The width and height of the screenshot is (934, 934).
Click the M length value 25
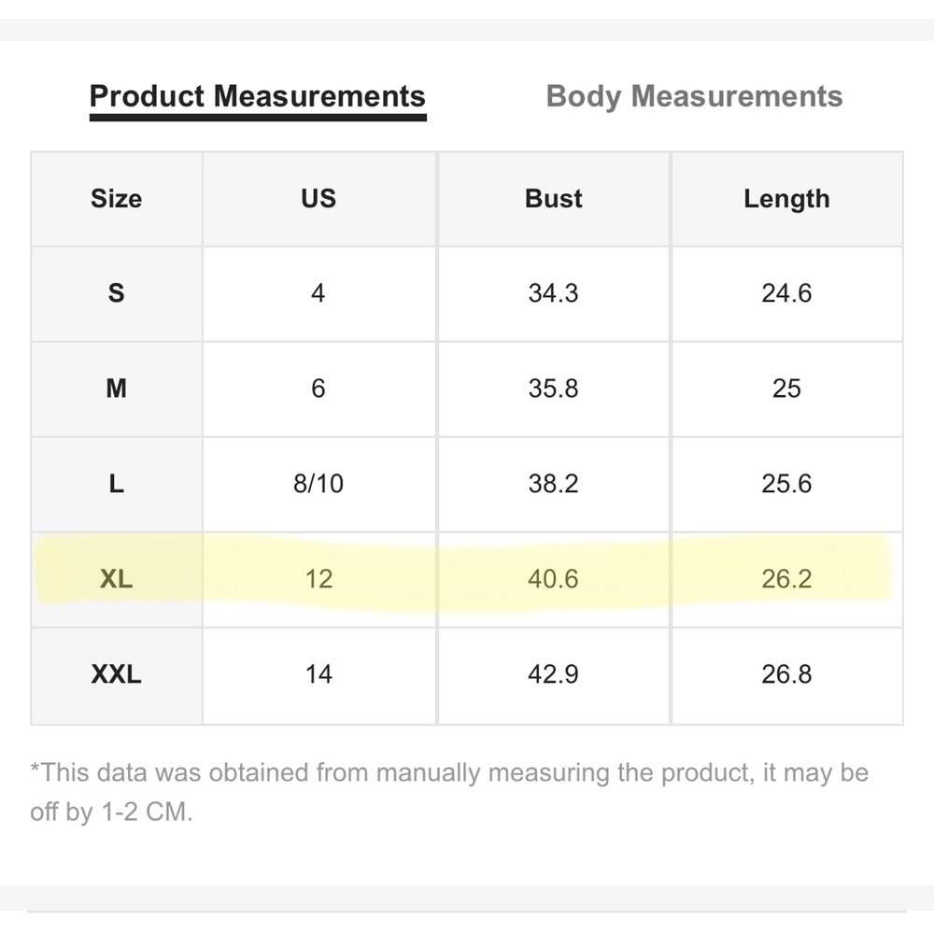[786, 389]
